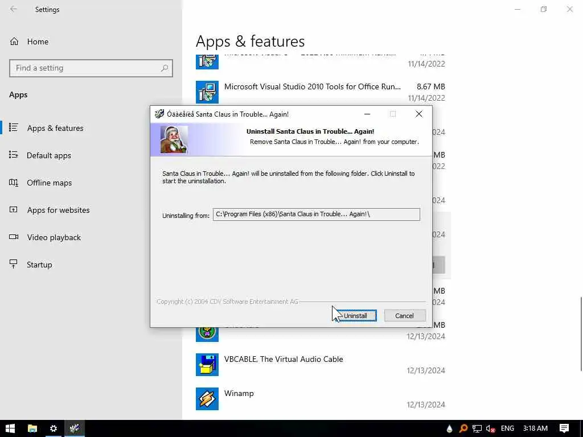Screen dimensions: 583x437
Task: Click the 'Find a setting' search box
Action: coord(91,68)
